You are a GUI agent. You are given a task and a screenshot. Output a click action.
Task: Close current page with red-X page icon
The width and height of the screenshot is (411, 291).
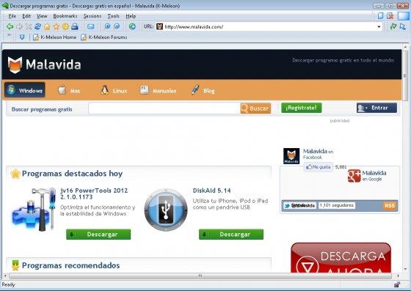390,15
